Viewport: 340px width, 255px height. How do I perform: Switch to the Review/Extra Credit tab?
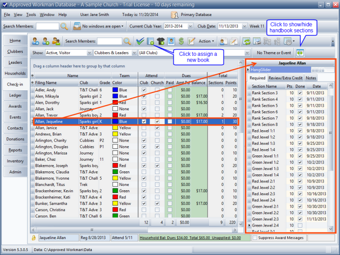[x=286, y=78]
